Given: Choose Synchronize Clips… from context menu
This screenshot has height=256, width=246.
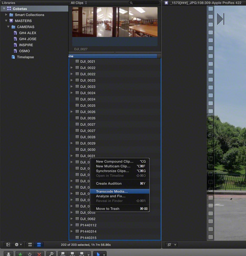Looking at the screenshot, I should (x=120, y=171).
